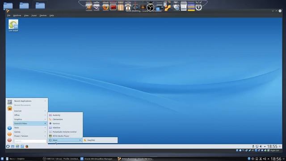Open the VirtualBox Input menu
The image size is (286, 161).
click(x=34, y=16)
